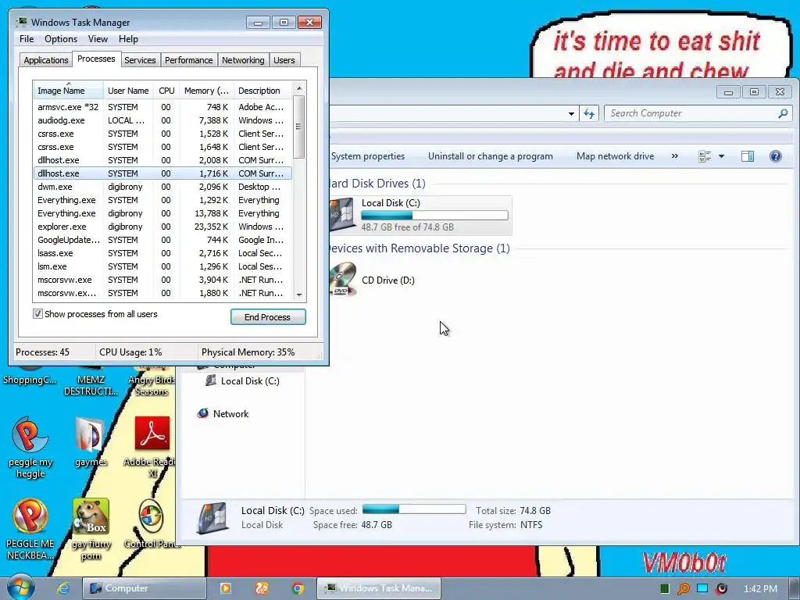
Task: Select the lsm.exe process row
Action: (162, 266)
